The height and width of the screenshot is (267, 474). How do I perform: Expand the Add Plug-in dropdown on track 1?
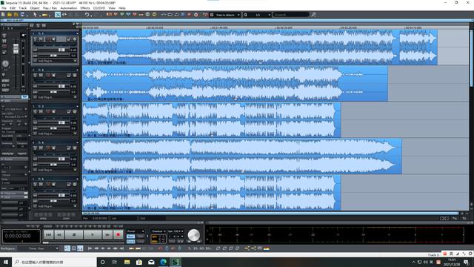click(x=76, y=61)
